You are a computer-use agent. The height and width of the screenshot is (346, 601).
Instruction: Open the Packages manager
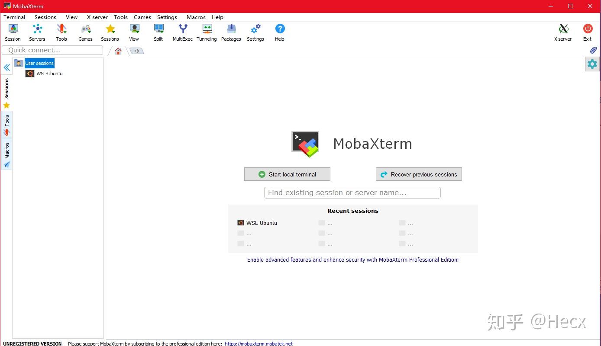pos(231,30)
